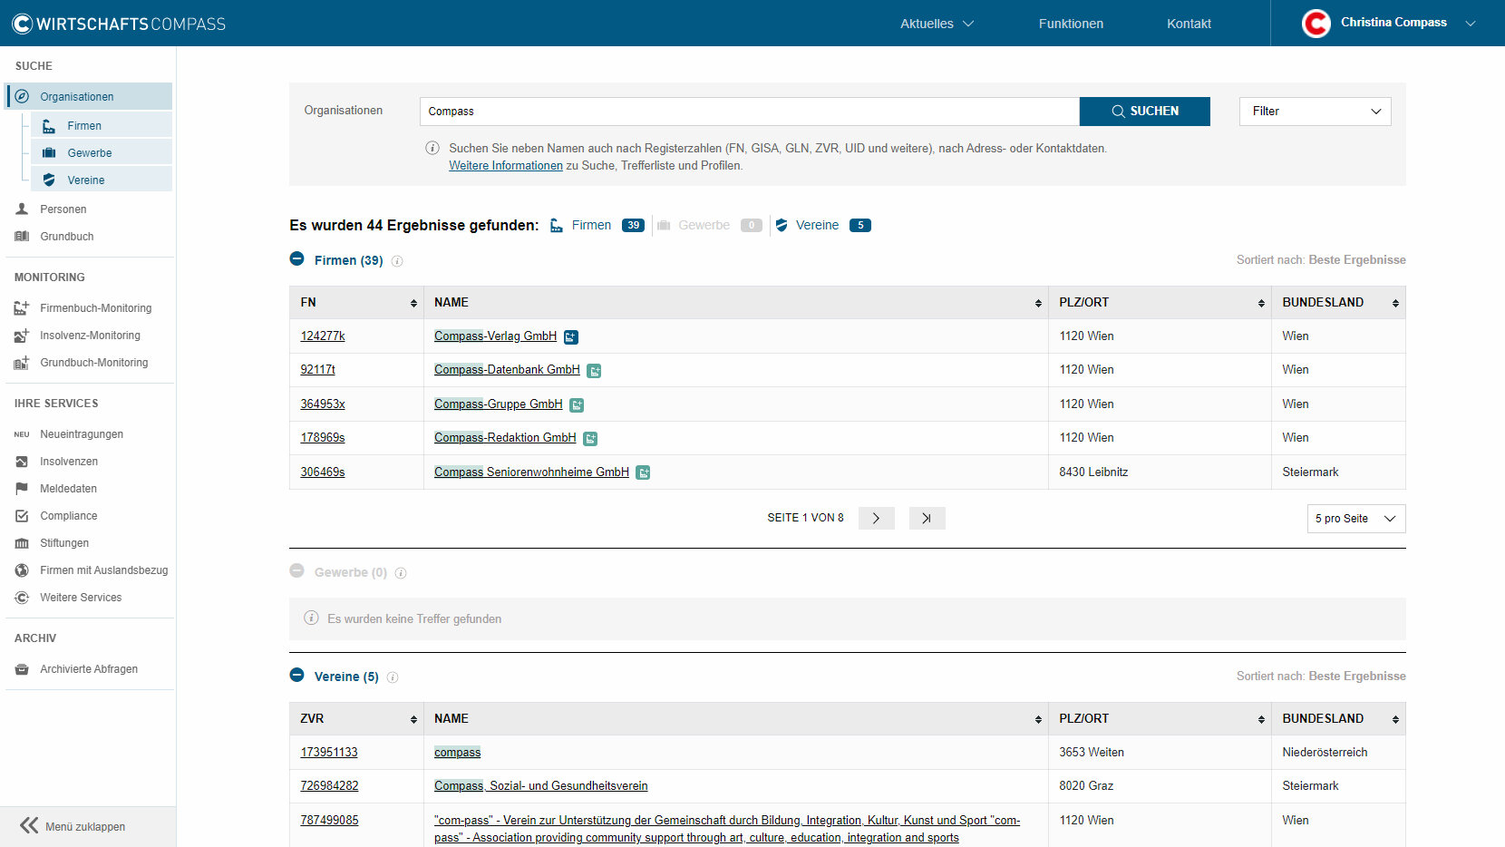Click the Christina Compass user avatar
This screenshot has width=1505, height=847.
[x=1316, y=24]
